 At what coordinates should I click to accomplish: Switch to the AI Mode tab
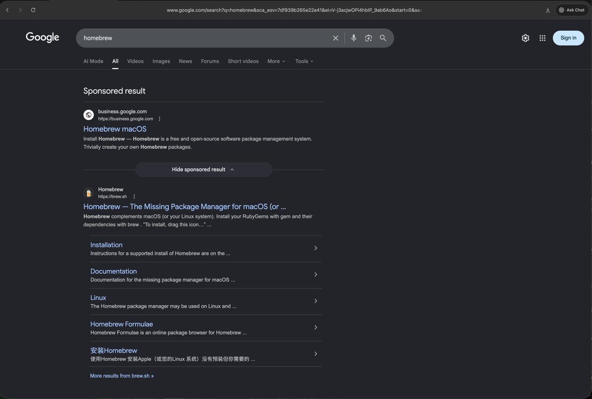click(93, 61)
